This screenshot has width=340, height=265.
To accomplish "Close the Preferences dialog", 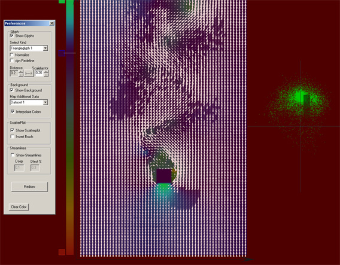I will tap(51, 23).
